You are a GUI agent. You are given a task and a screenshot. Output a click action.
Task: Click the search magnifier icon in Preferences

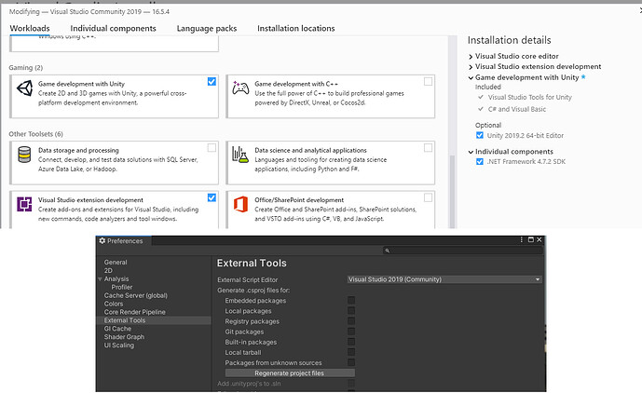pyautogui.click(x=387, y=251)
